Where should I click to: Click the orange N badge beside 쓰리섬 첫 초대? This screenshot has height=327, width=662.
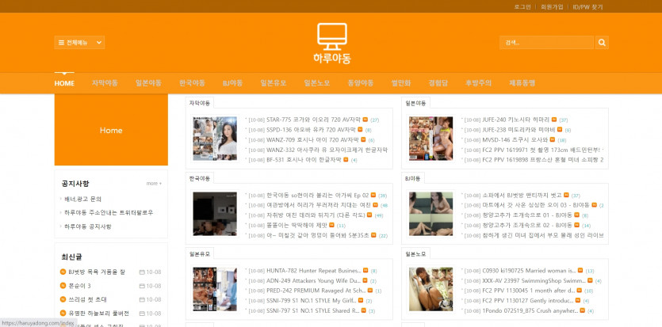tap(63, 299)
